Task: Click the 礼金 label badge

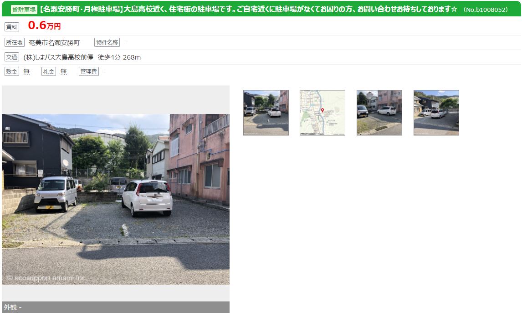Action: point(49,71)
